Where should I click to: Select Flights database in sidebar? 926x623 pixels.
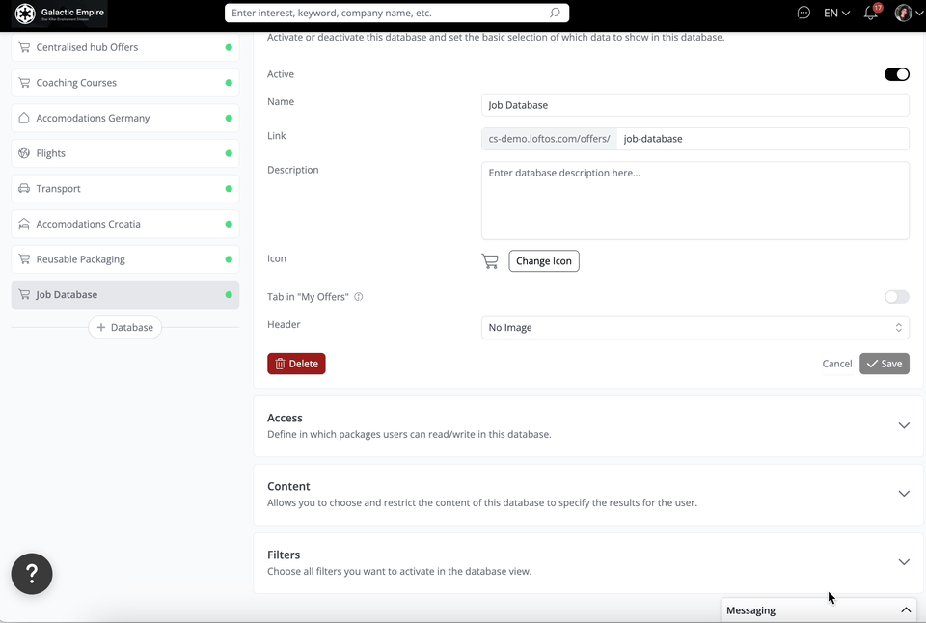click(x=124, y=153)
